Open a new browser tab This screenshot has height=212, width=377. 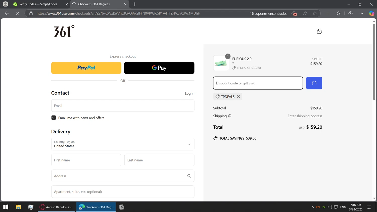click(134, 4)
